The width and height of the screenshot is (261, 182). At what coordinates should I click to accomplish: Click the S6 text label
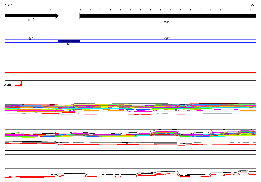pos(69,44)
